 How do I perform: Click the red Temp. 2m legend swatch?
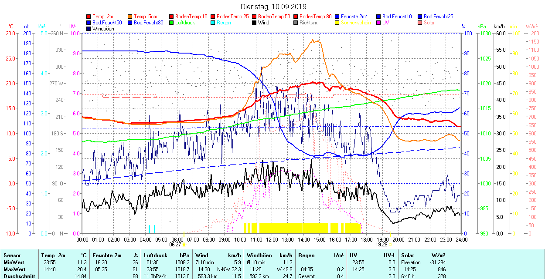[89, 17]
